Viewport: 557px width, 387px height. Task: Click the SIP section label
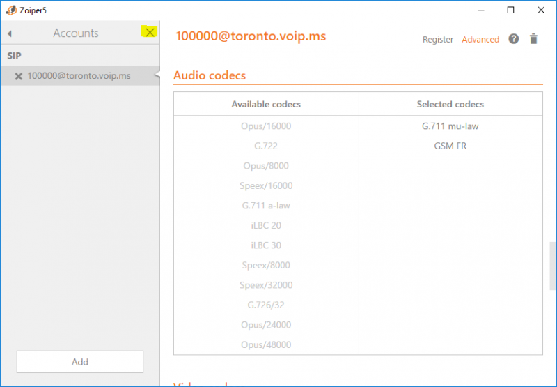point(14,56)
